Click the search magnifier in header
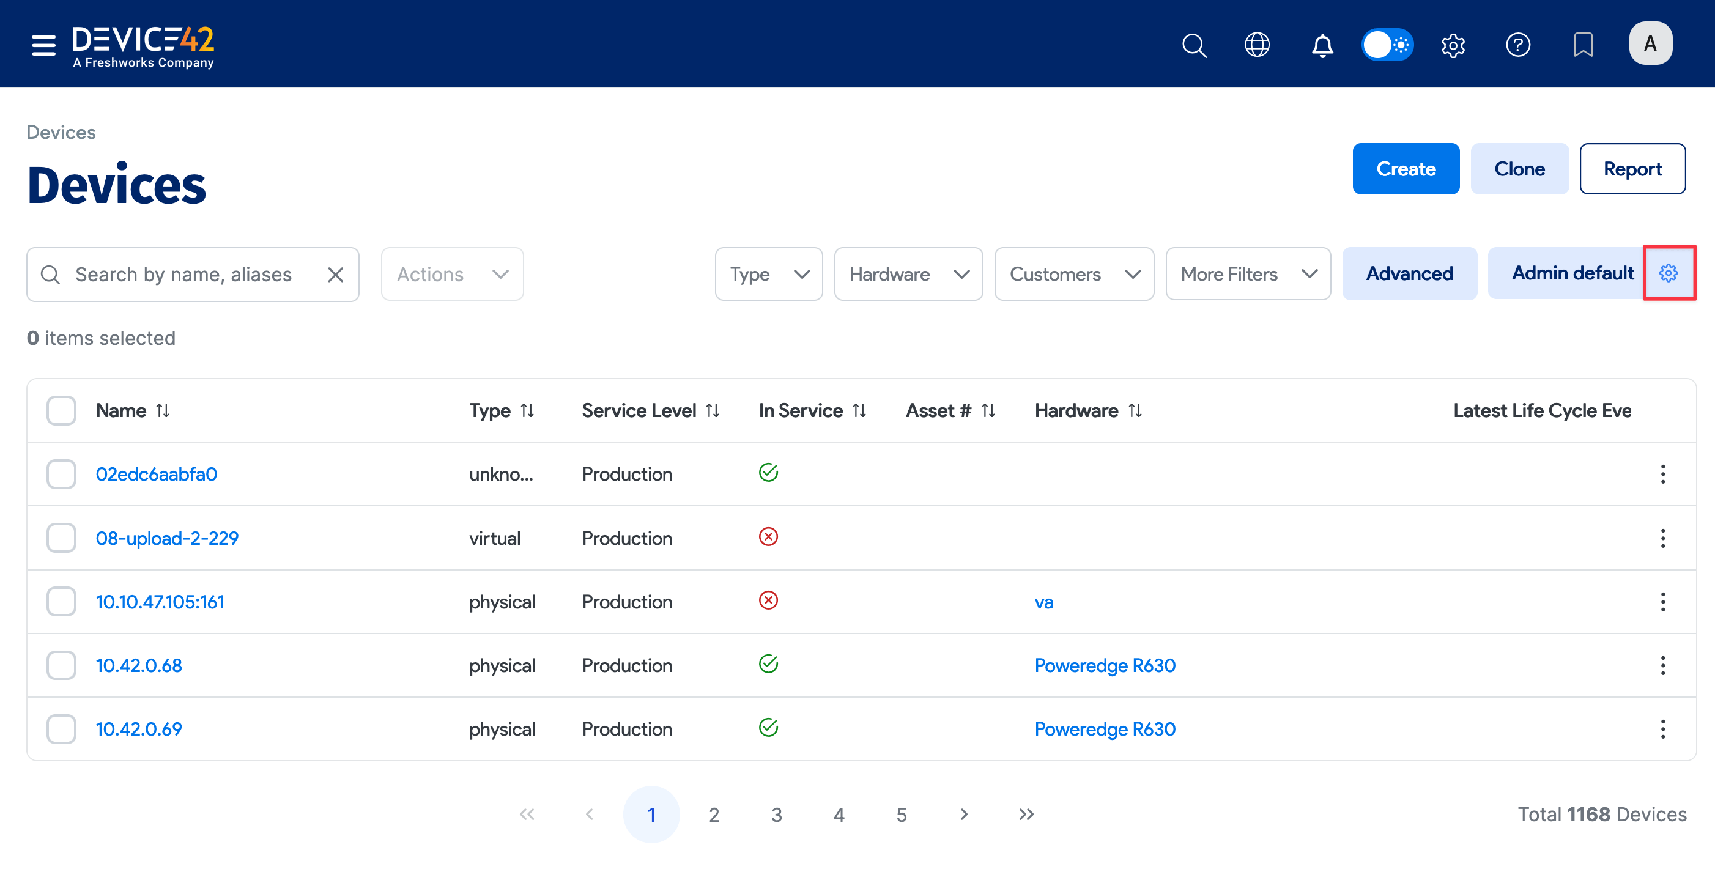Image resolution: width=1715 pixels, height=883 pixels. (x=1193, y=45)
